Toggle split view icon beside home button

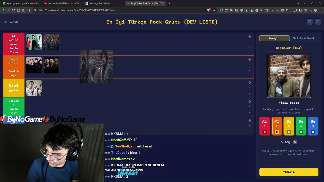click(24, 10)
